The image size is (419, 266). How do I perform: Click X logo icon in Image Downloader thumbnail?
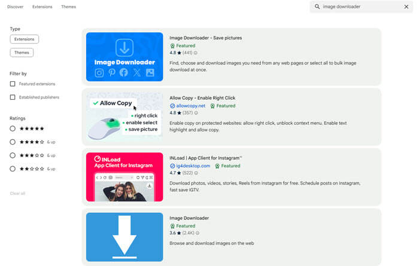coord(137,72)
